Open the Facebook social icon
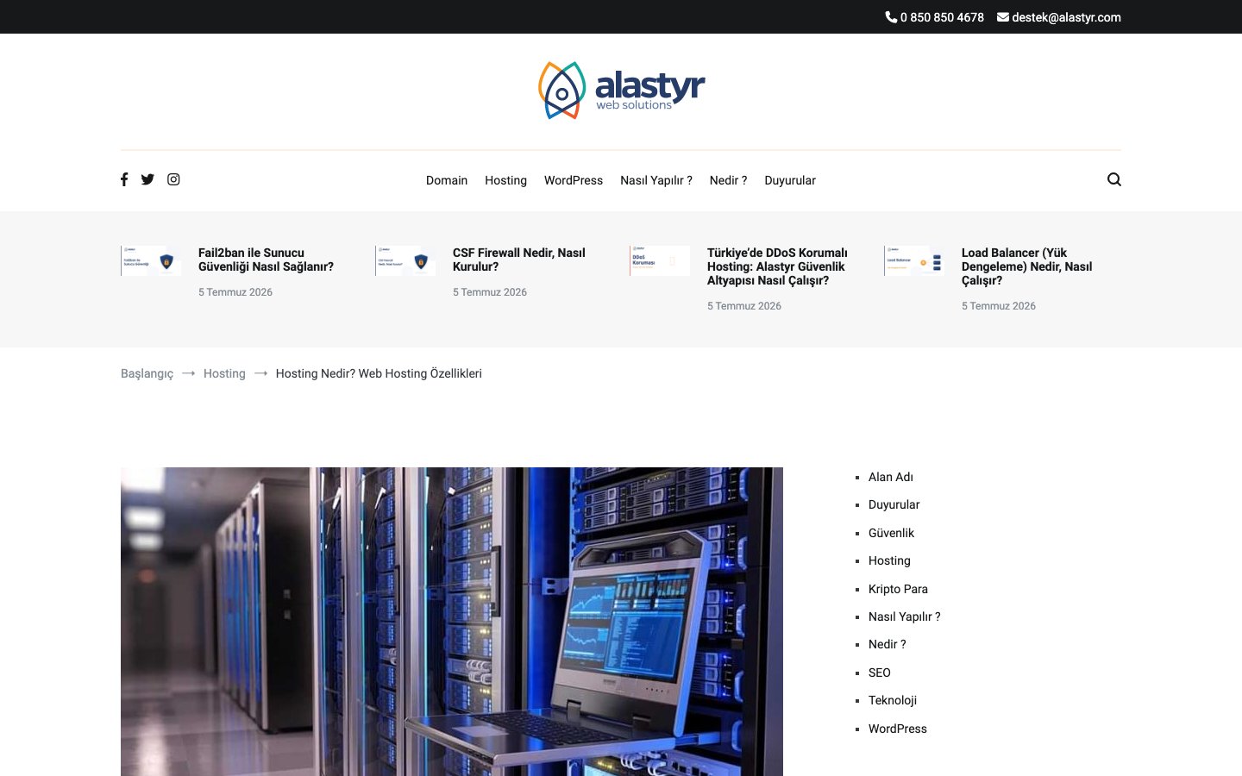 124,179
